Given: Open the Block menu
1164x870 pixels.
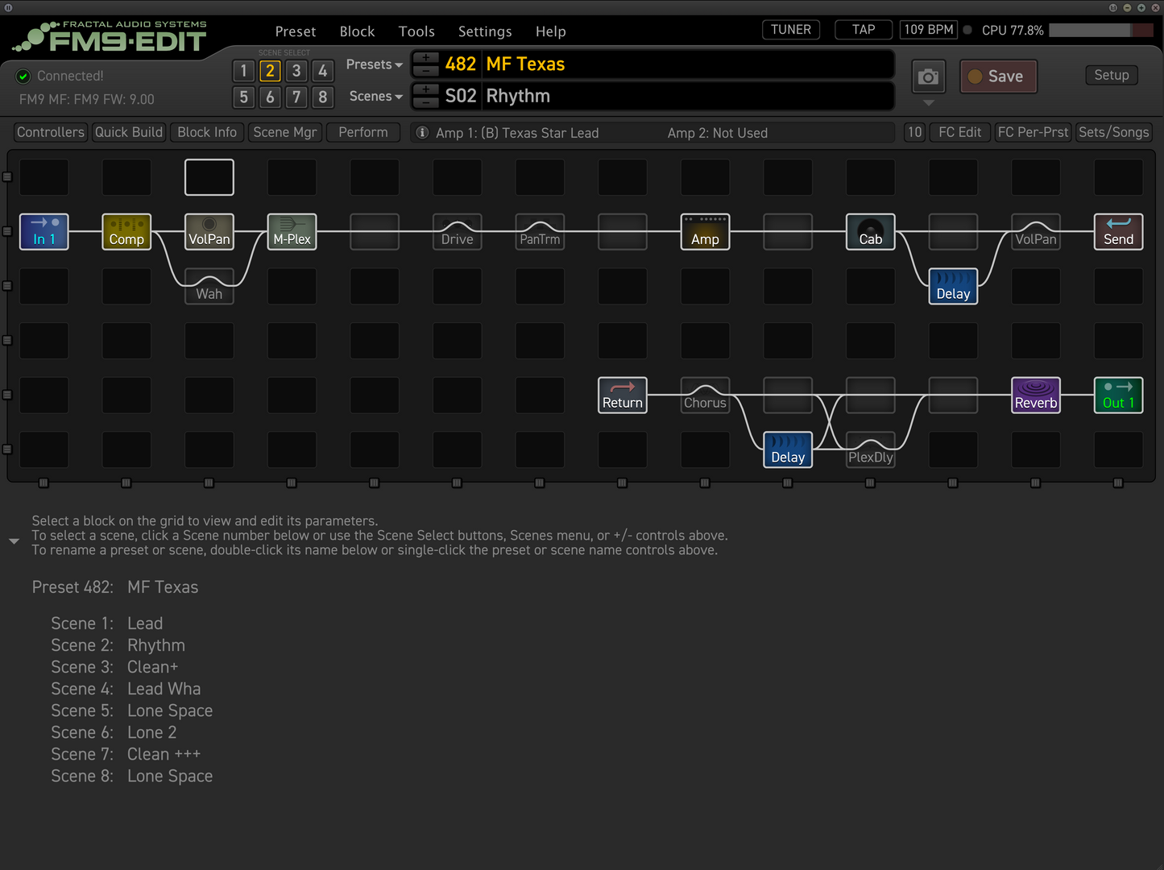Looking at the screenshot, I should (357, 31).
